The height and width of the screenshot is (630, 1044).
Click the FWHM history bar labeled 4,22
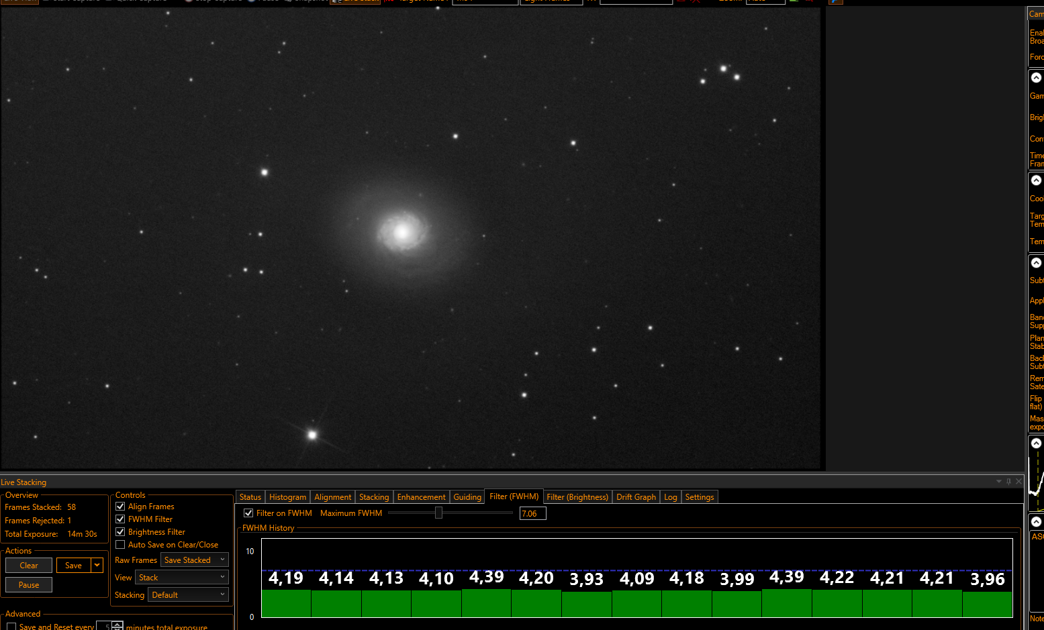pyautogui.click(x=837, y=603)
